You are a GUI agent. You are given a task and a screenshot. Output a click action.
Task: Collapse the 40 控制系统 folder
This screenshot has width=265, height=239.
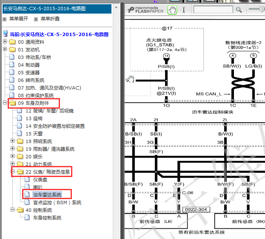coord(12,209)
